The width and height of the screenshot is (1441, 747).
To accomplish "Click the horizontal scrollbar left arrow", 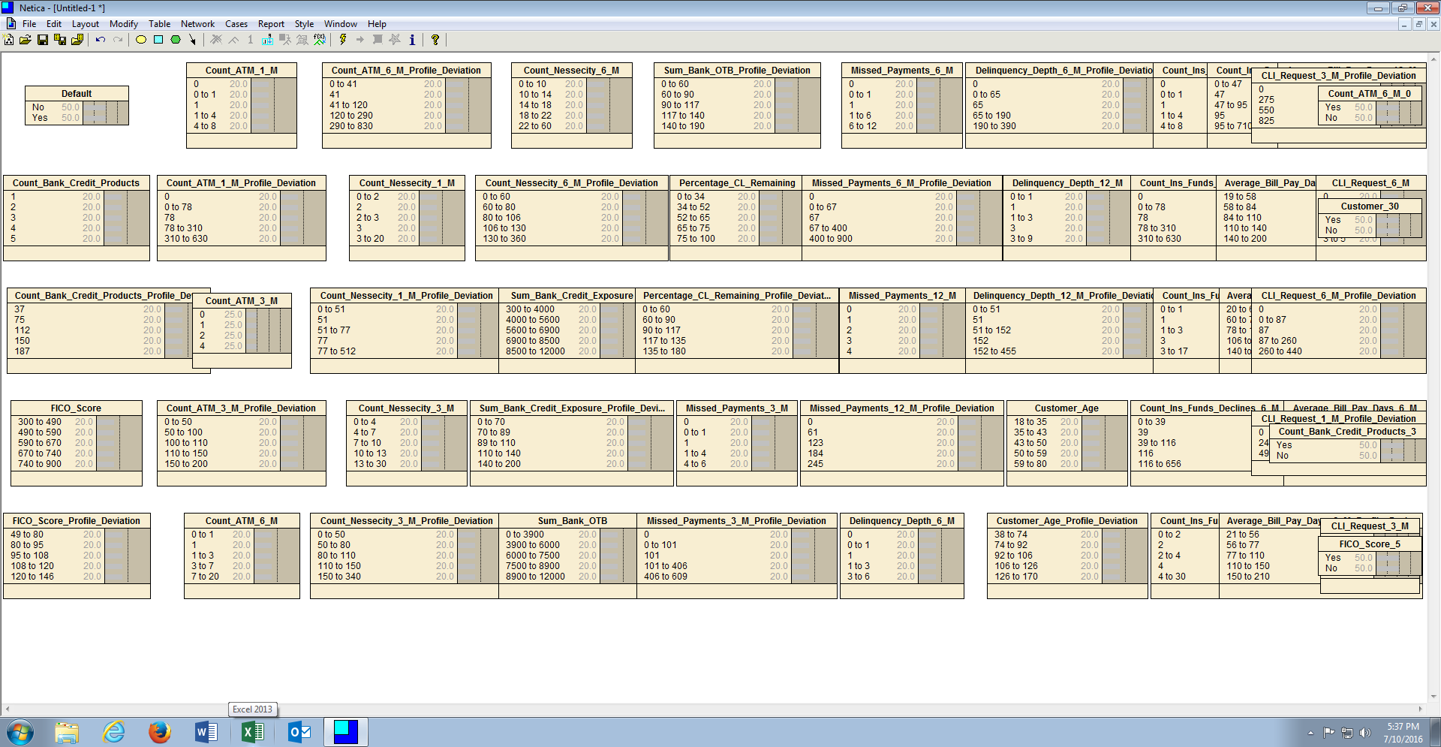I will tap(7, 709).
